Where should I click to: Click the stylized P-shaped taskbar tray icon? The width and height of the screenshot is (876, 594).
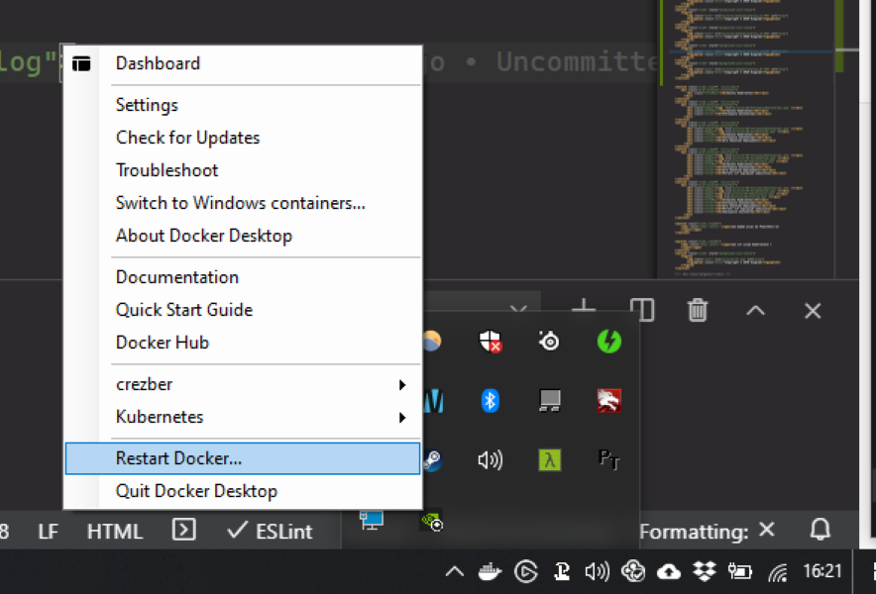click(x=562, y=571)
